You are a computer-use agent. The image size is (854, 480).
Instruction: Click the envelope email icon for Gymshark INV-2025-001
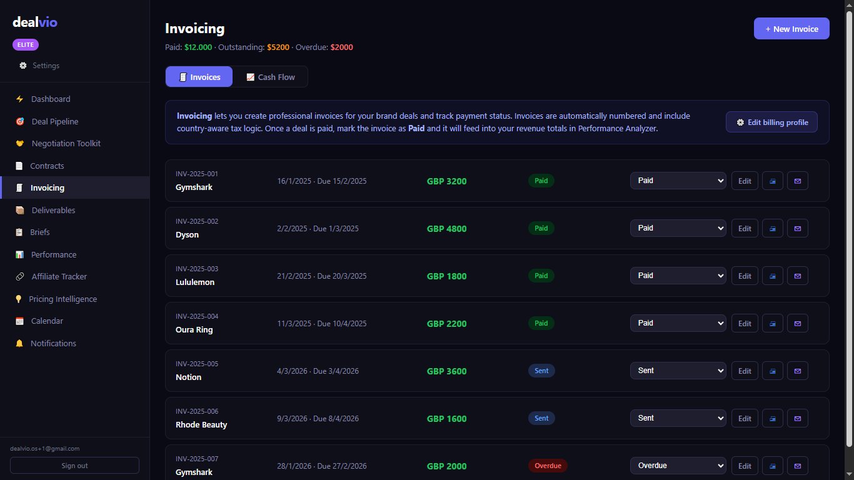[797, 181]
